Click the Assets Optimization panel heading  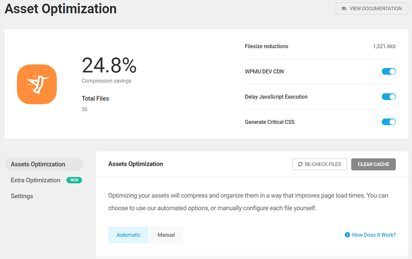(136, 164)
